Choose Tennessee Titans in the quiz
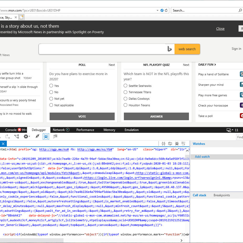The height and width of the screenshot is (243, 243). coord(125,92)
